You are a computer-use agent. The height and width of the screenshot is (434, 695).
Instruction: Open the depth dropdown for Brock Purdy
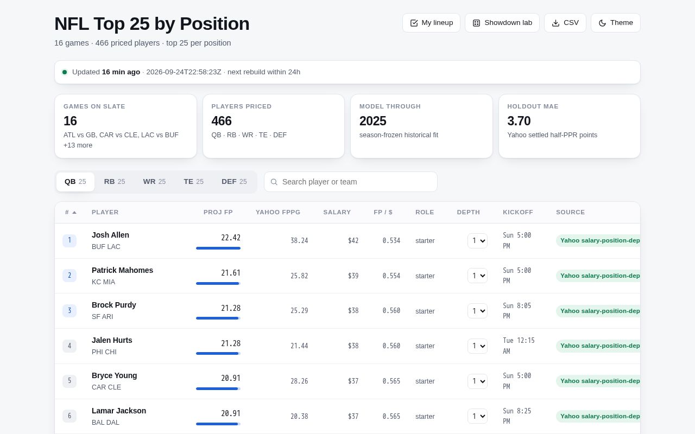click(477, 311)
